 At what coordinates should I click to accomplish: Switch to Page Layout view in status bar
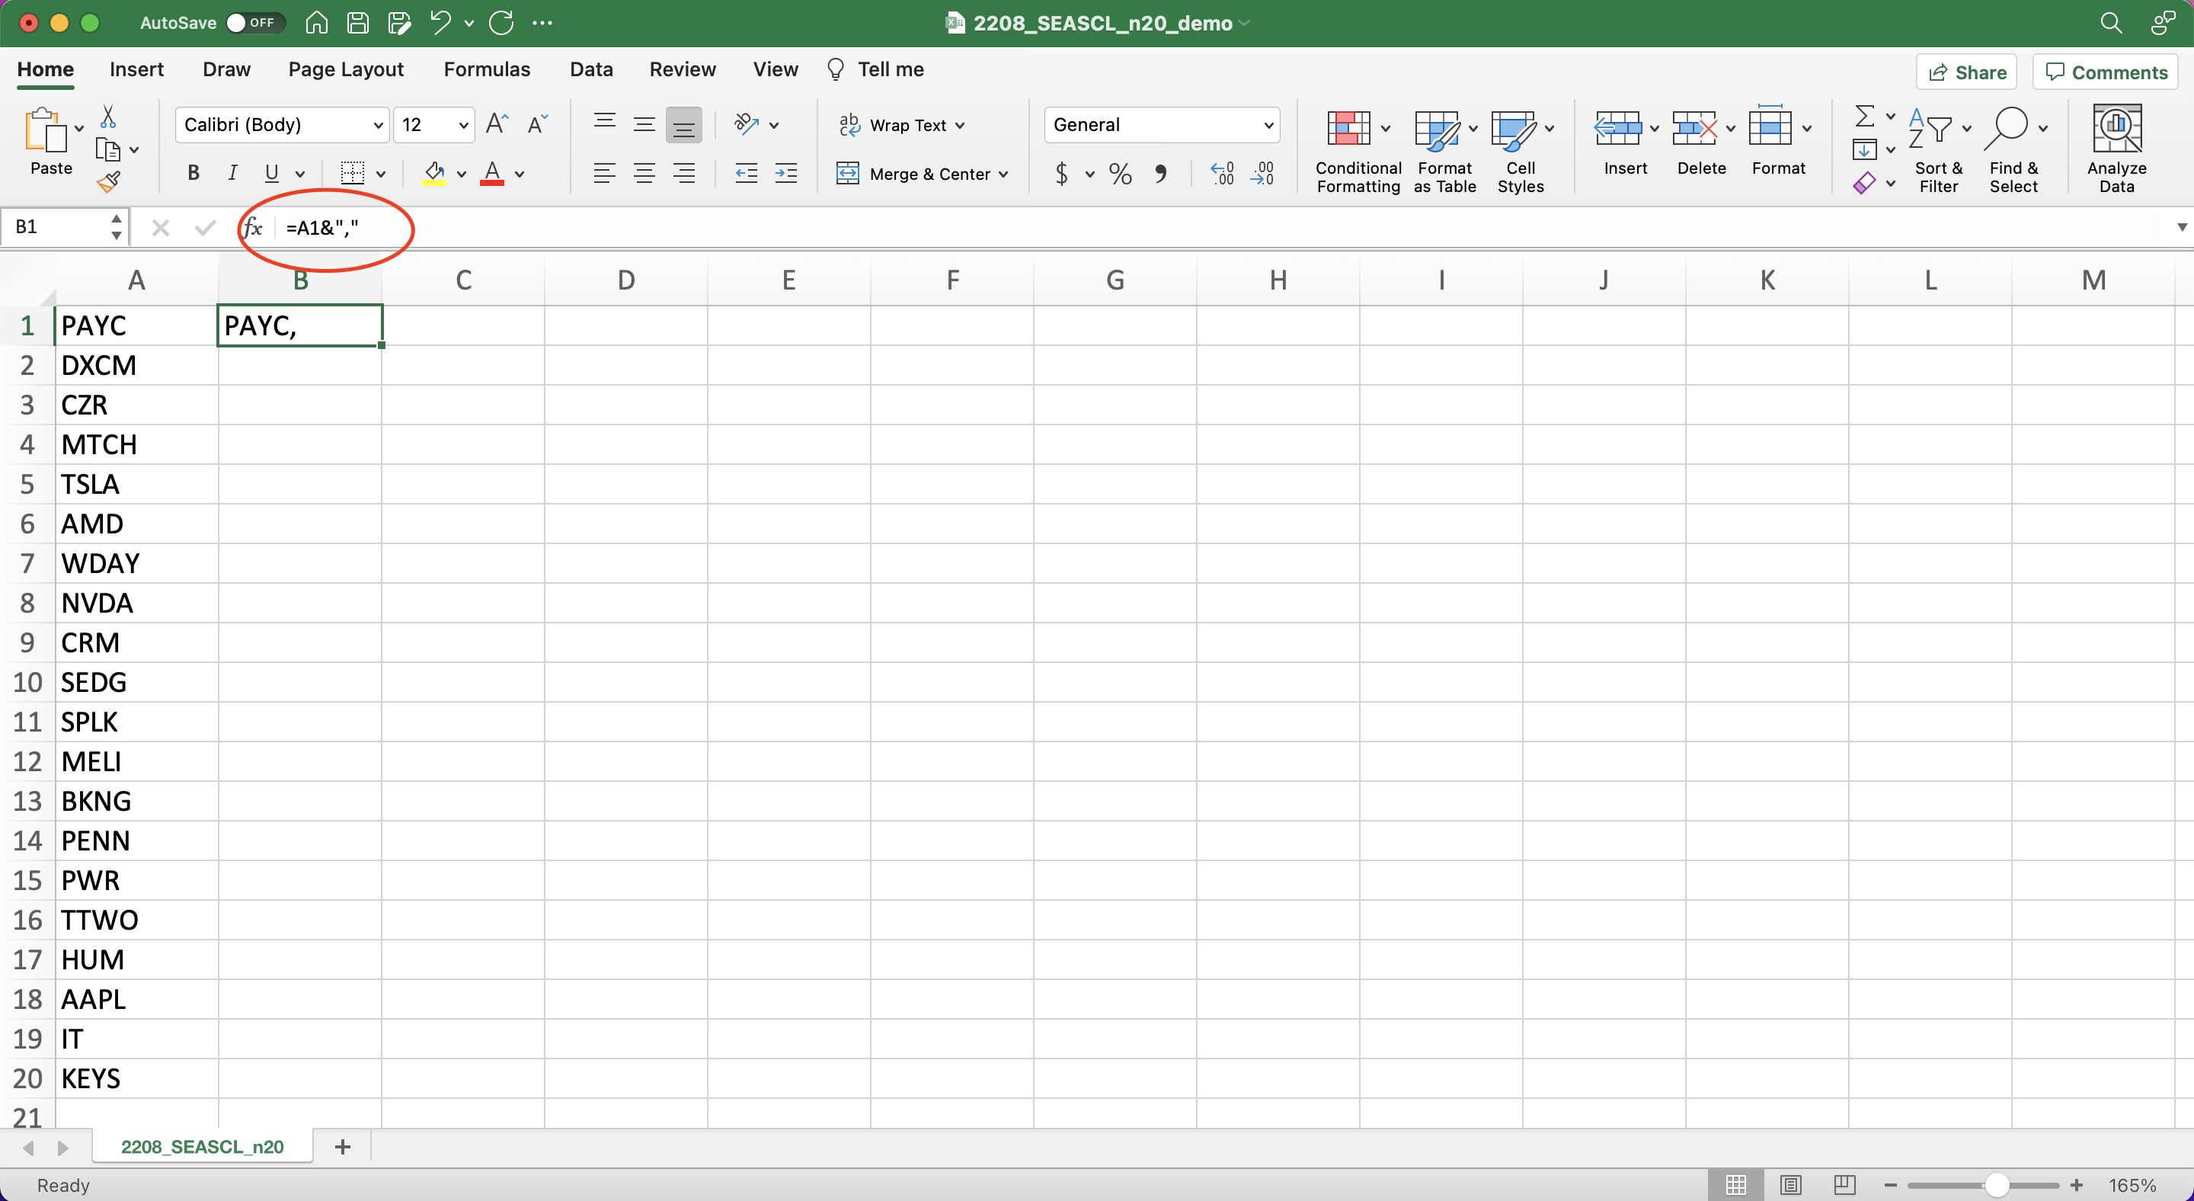point(1790,1184)
